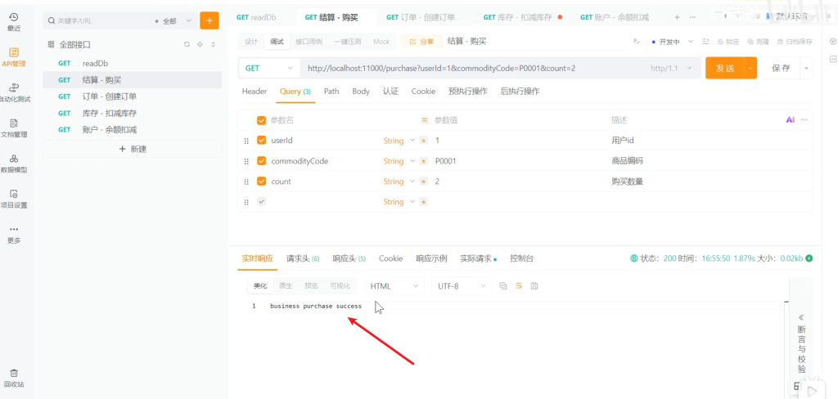The height and width of the screenshot is (399, 838).
Task: Expand the HTML response format dropdown
Action: click(x=393, y=286)
